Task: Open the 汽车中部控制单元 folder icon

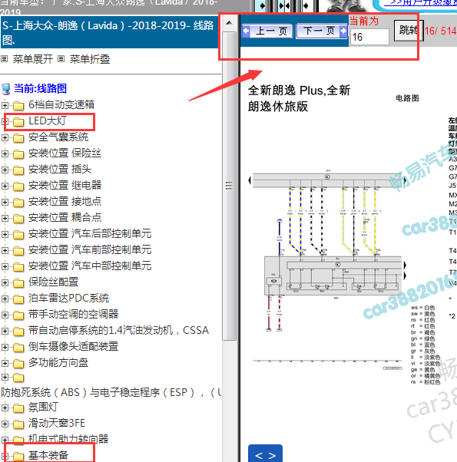Action: (18, 266)
